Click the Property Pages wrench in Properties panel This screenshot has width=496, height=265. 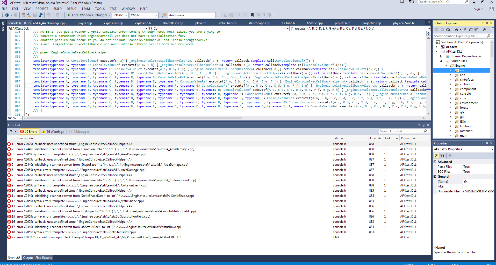coord(450,156)
